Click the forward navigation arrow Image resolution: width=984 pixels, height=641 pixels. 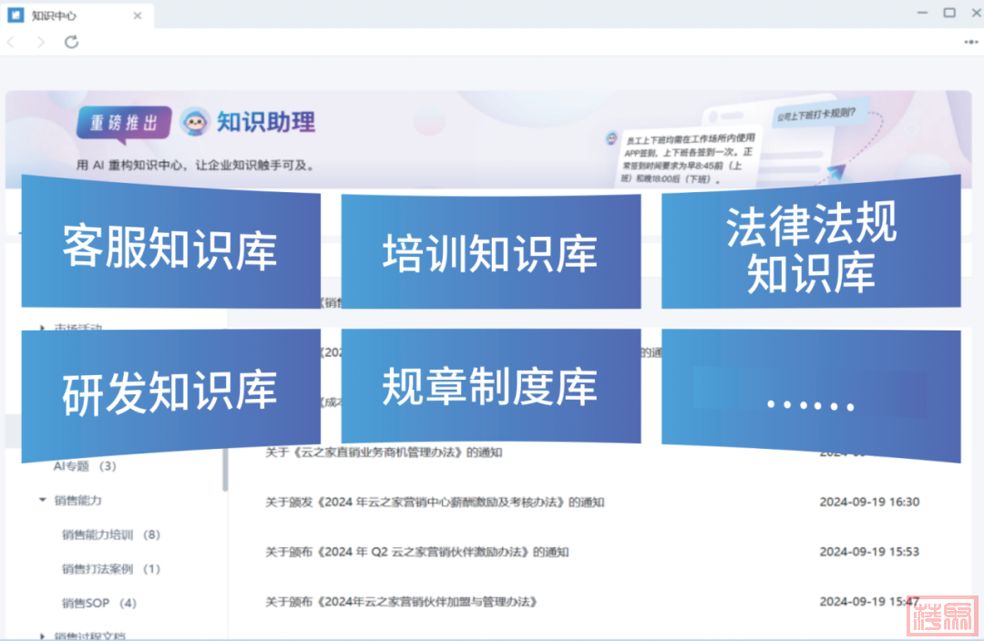[x=40, y=42]
